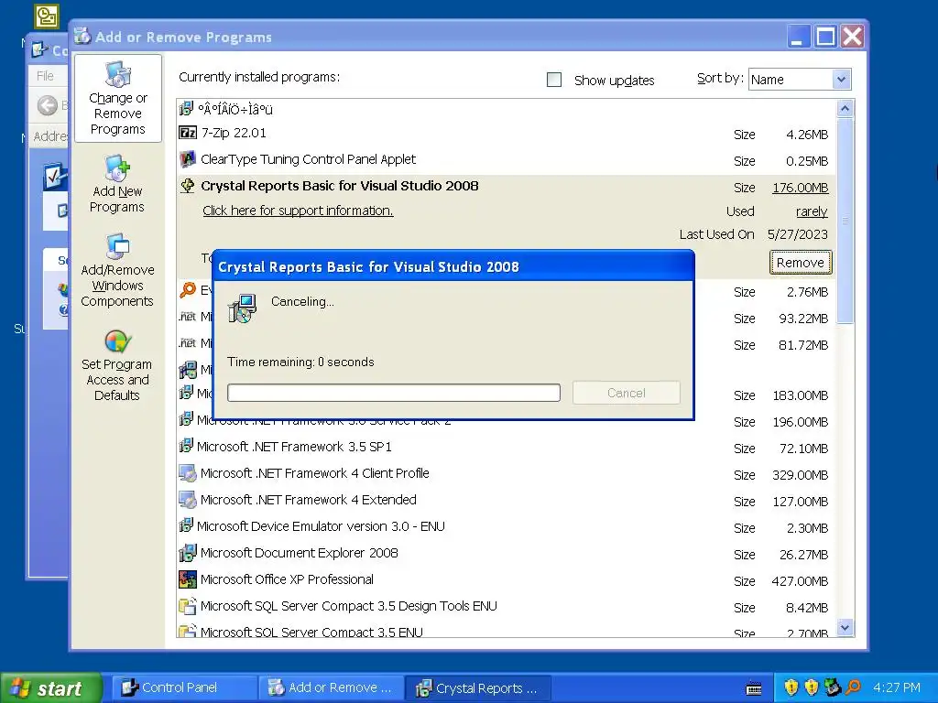Viewport: 938px width, 703px height.
Task: Select Microsoft Document Explorer 2008 entry text
Action: [300, 553]
